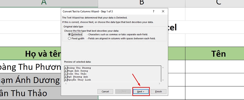Click the spreadsheet cell containing 'Thu Phương'
244x100 pixels.
(30, 67)
